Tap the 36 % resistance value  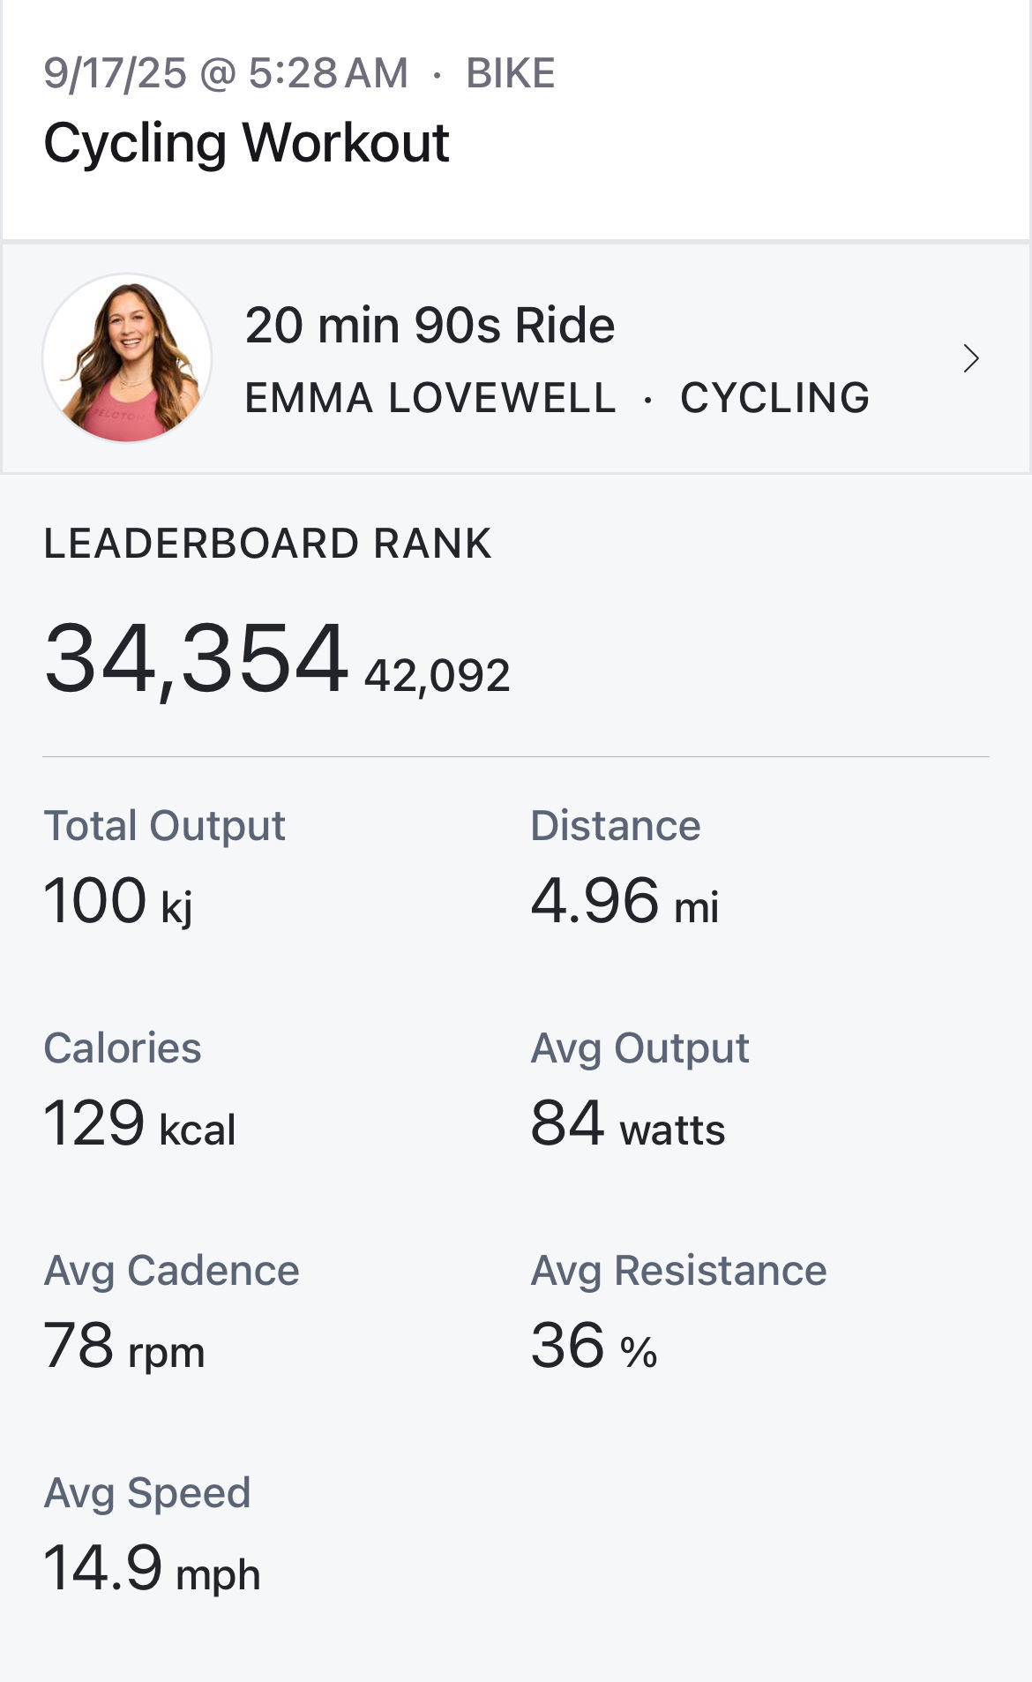594,1347
